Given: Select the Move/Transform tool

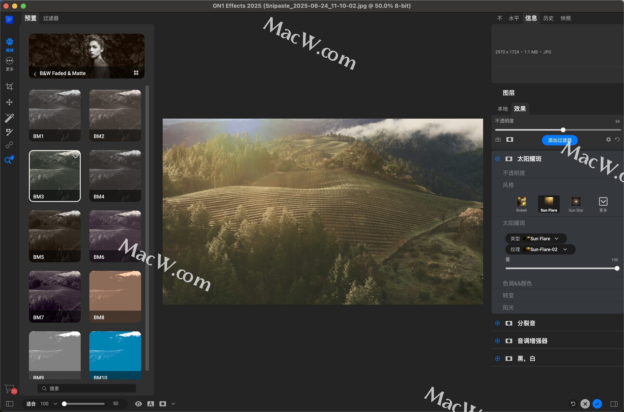Looking at the screenshot, I should [9, 102].
